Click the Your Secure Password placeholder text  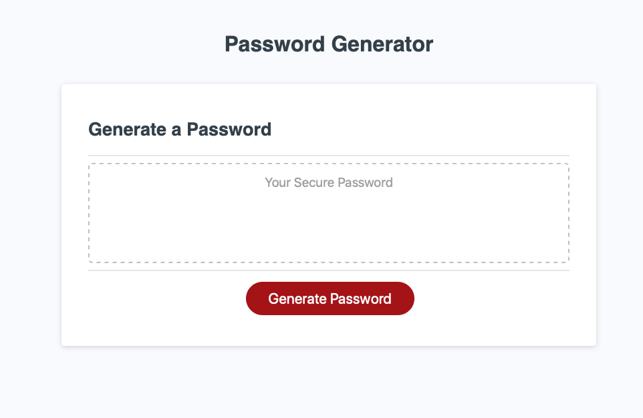[x=328, y=182]
